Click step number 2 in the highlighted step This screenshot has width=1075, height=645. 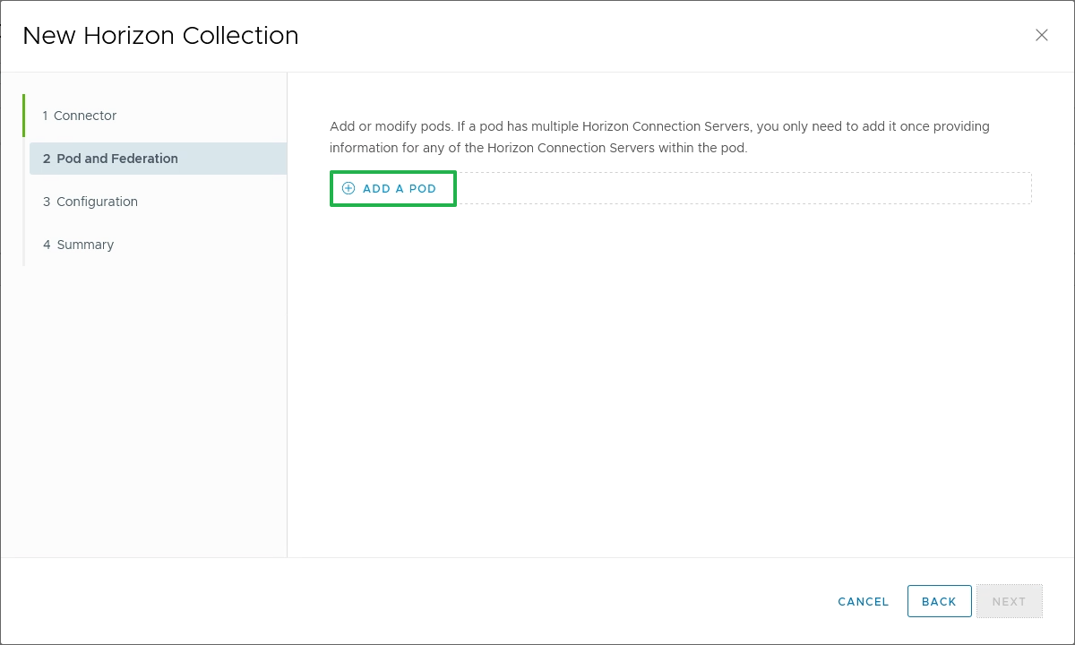pyautogui.click(x=47, y=159)
